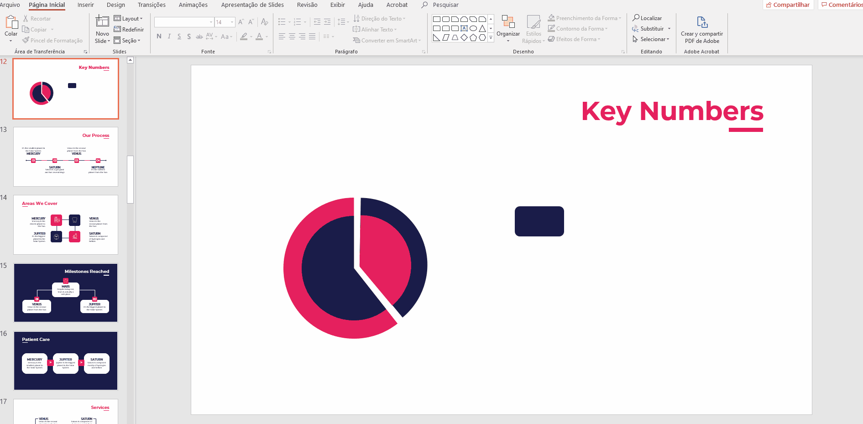Toggle center text alignment
Screen dimensions: 863x424
[292, 37]
